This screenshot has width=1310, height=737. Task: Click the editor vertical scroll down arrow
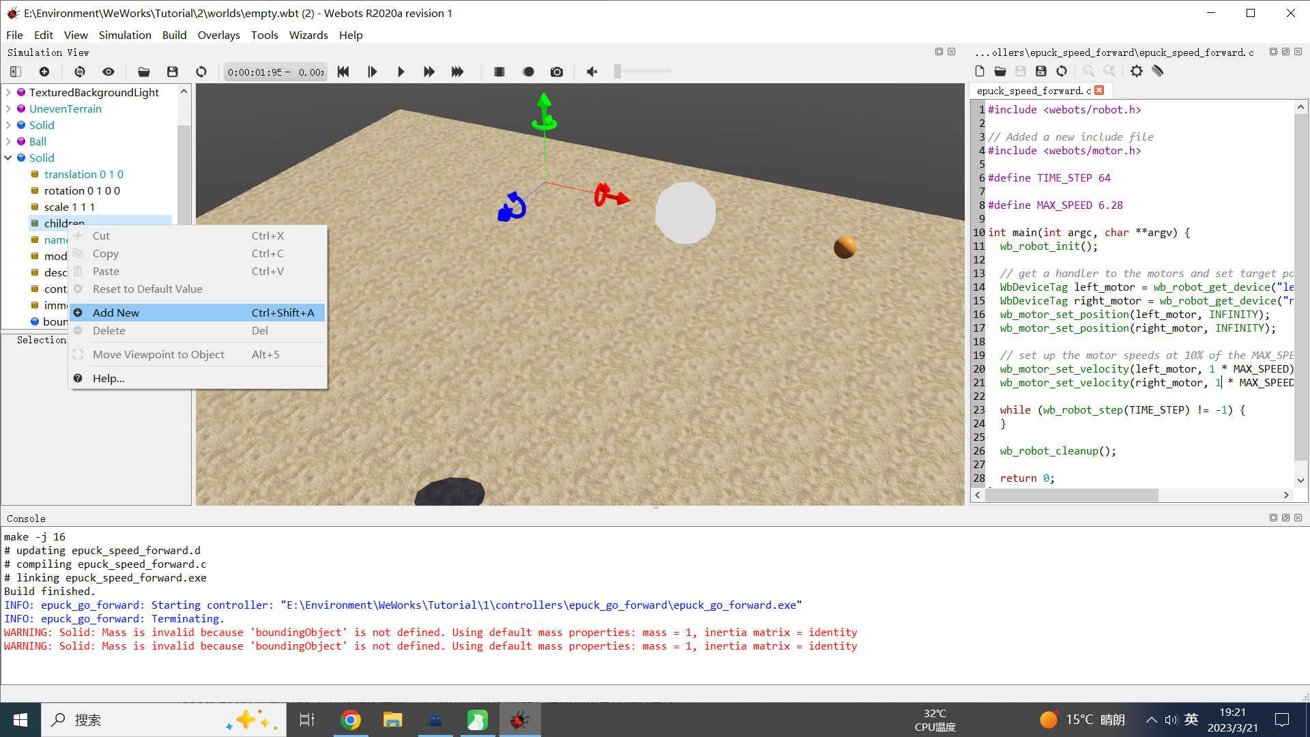(1300, 480)
